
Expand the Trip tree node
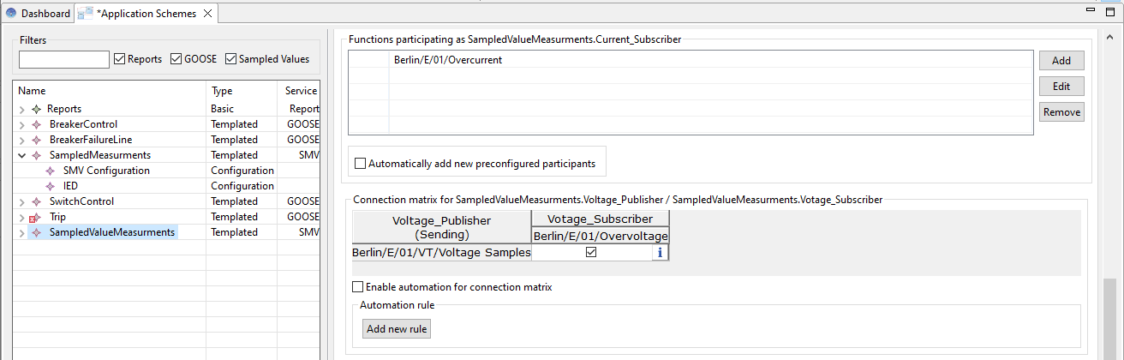click(x=21, y=217)
